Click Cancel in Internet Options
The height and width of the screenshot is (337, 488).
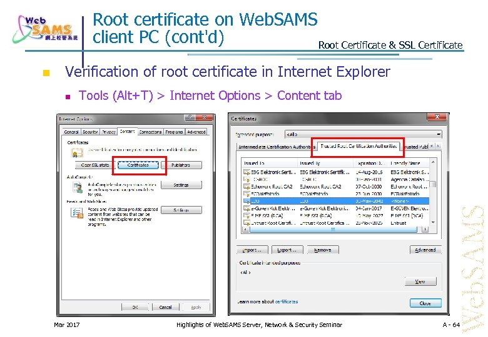166,307
